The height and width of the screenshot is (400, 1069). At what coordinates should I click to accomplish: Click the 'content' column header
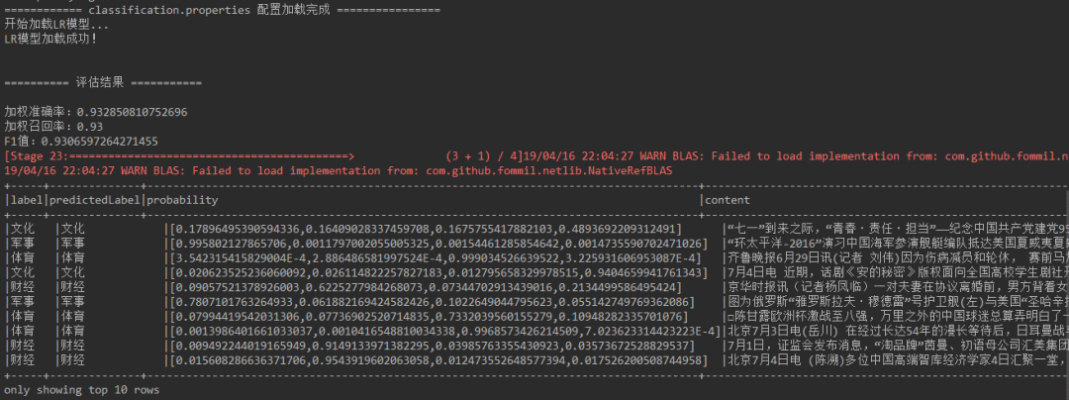pos(728,200)
